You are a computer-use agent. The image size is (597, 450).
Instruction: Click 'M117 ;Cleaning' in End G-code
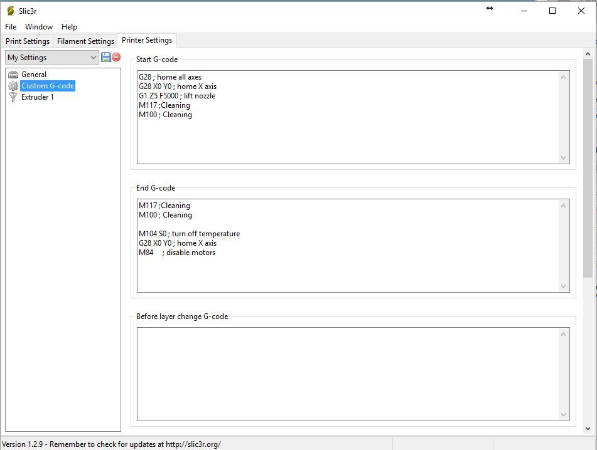tap(164, 206)
